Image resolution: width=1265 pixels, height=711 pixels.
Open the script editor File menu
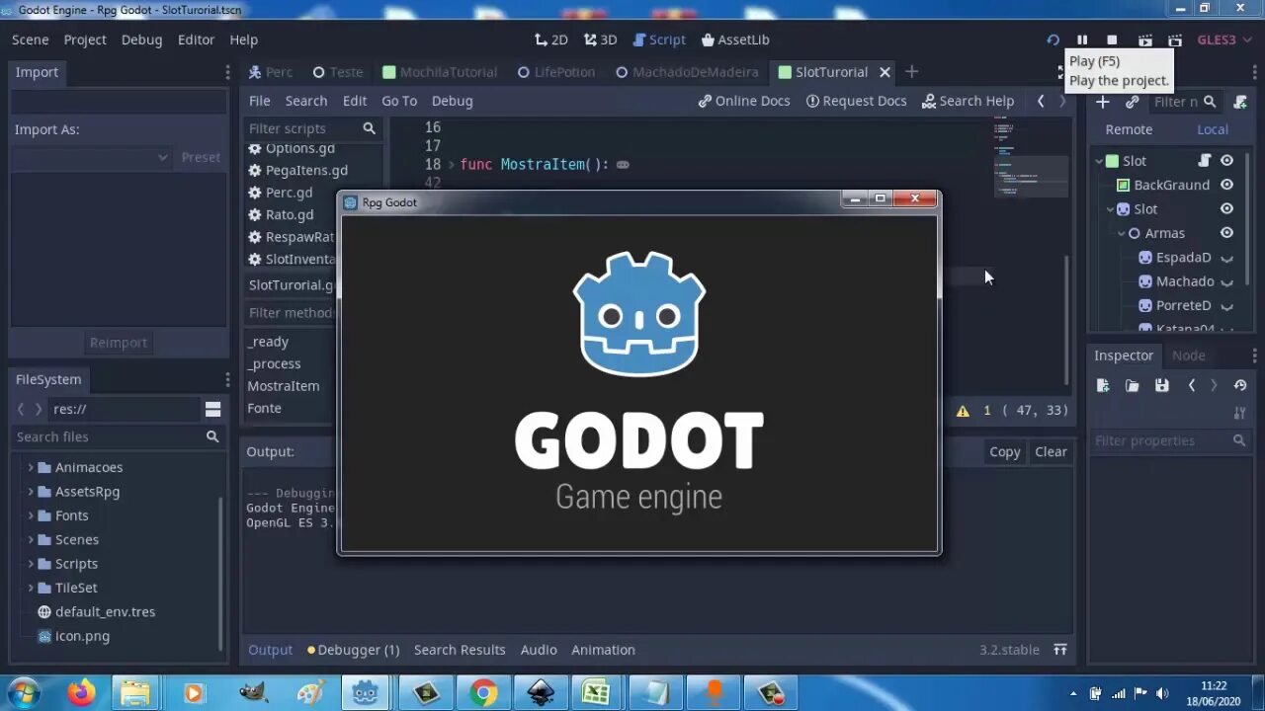coord(259,101)
